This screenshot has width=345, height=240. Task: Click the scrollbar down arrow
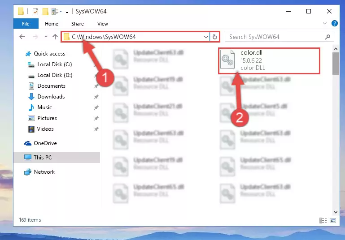pos(336,212)
